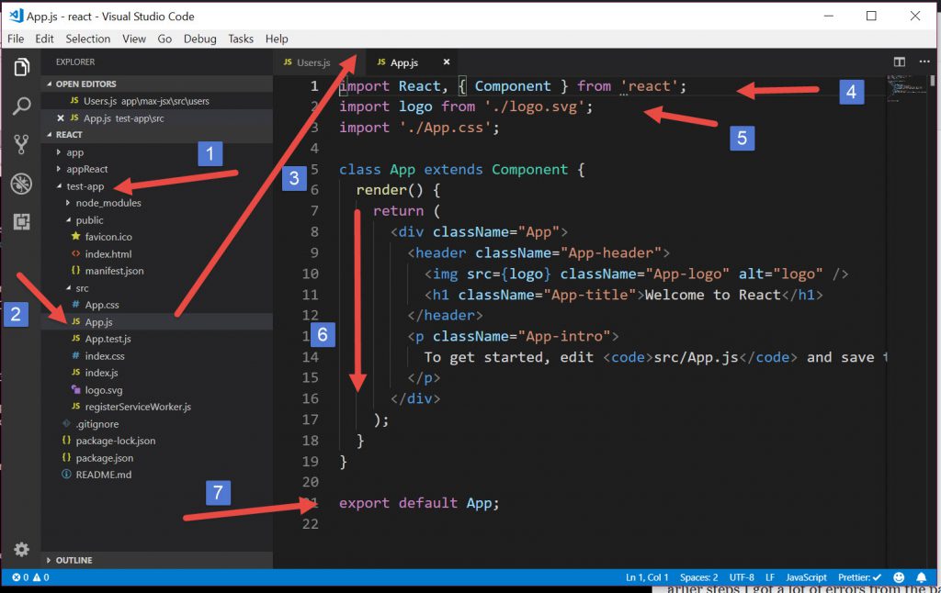Collapse the OPEN EDITORS section
The height and width of the screenshot is (593, 941).
(x=85, y=84)
